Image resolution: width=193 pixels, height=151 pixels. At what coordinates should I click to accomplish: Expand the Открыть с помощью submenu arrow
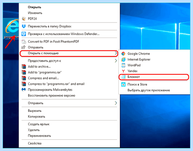tap(116, 53)
